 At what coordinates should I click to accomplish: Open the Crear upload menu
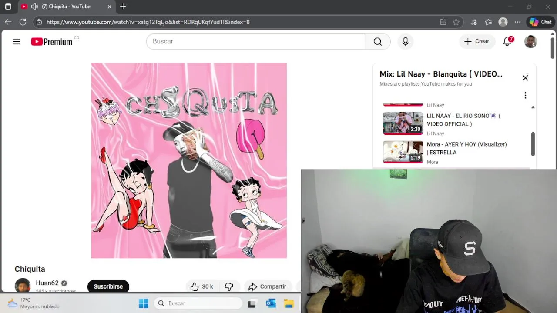[x=477, y=41]
